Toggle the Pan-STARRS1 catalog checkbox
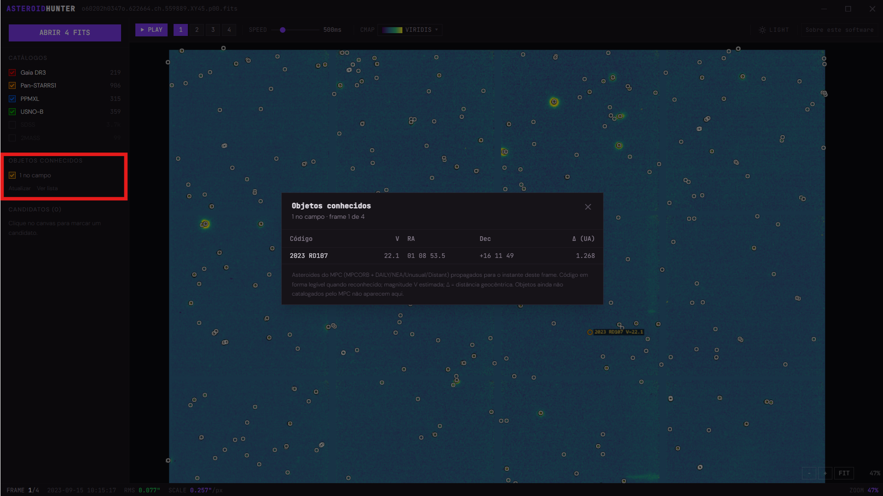The image size is (883, 496). pos(12,86)
